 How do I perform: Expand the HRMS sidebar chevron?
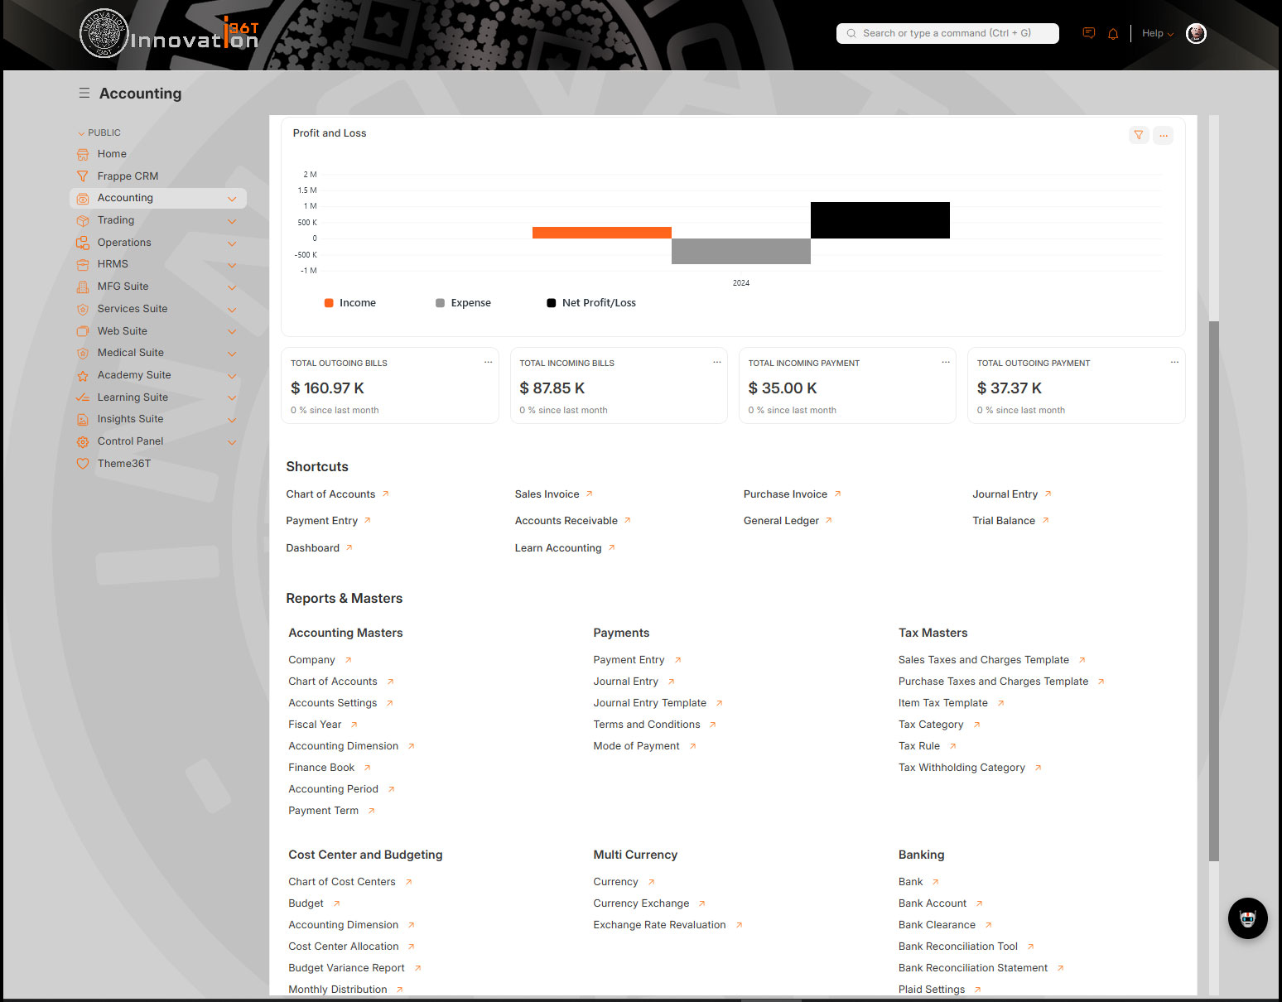point(232,265)
